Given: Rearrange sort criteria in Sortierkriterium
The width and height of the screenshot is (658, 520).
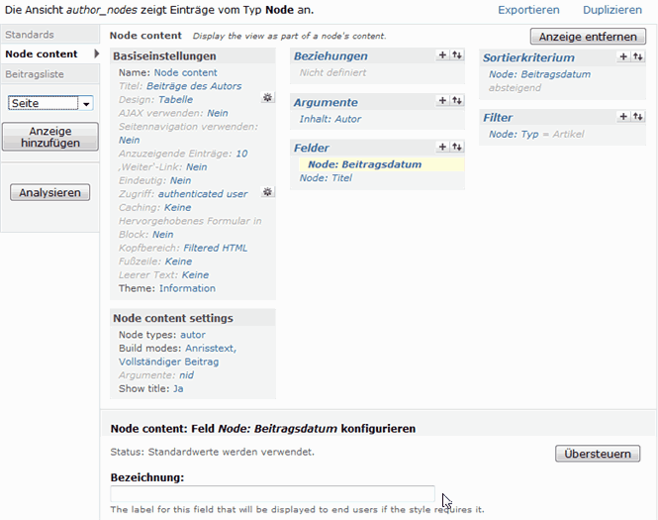Looking at the screenshot, I should (x=638, y=56).
